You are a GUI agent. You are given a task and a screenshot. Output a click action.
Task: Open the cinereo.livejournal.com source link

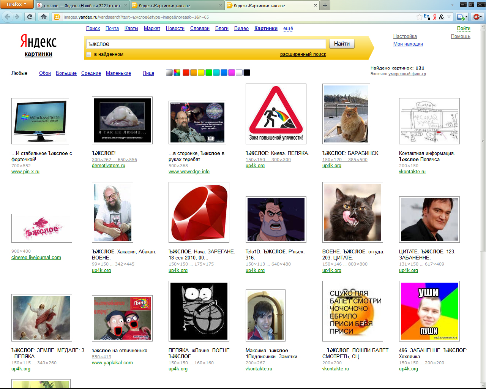36,258
